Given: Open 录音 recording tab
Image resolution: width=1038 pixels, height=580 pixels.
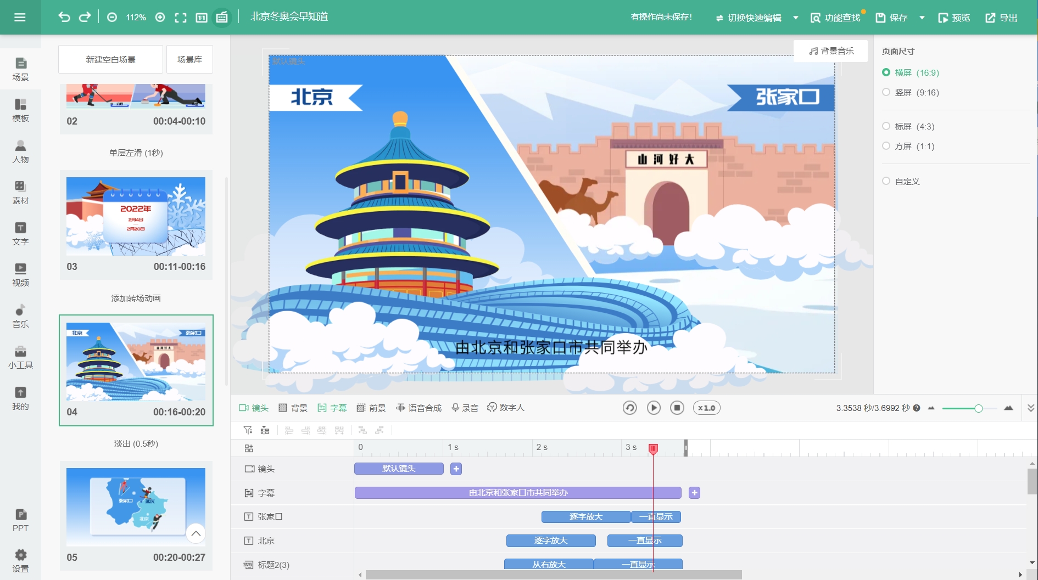Looking at the screenshot, I should tap(465, 408).
